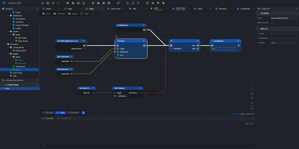
Task: Click the database stack toolbar icon
Action: point(109,3)
